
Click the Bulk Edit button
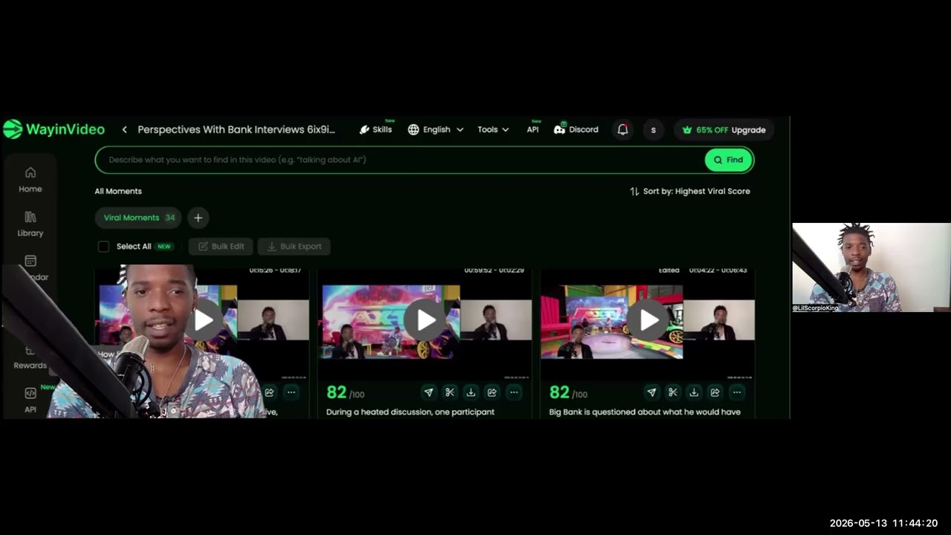click(x=221, y=247)
